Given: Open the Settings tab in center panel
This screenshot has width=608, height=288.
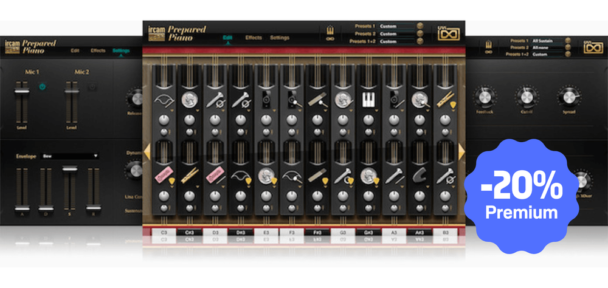Looking at the screenshot, I should (x=279, y=38).
